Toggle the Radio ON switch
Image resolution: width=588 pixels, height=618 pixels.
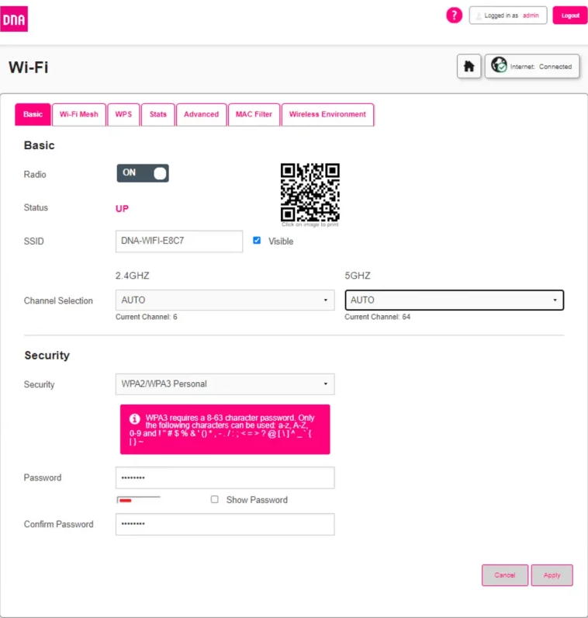pos(143,173)
